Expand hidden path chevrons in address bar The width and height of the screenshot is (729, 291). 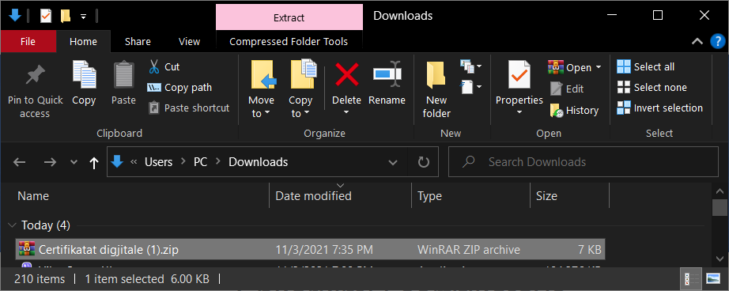pos(134,162)
